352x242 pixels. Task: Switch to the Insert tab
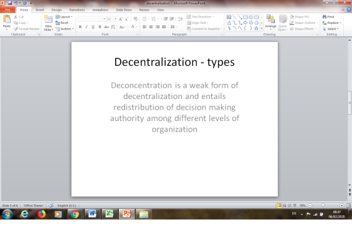pos(40,10)
